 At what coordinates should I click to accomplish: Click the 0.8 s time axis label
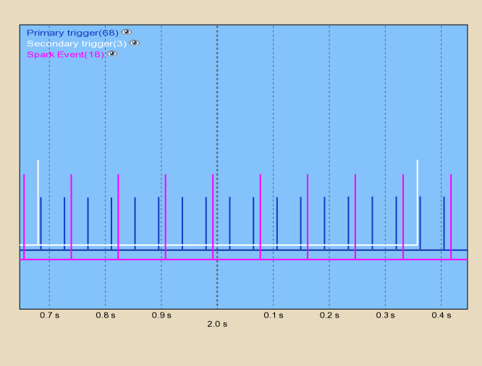[x=105, y=315]
